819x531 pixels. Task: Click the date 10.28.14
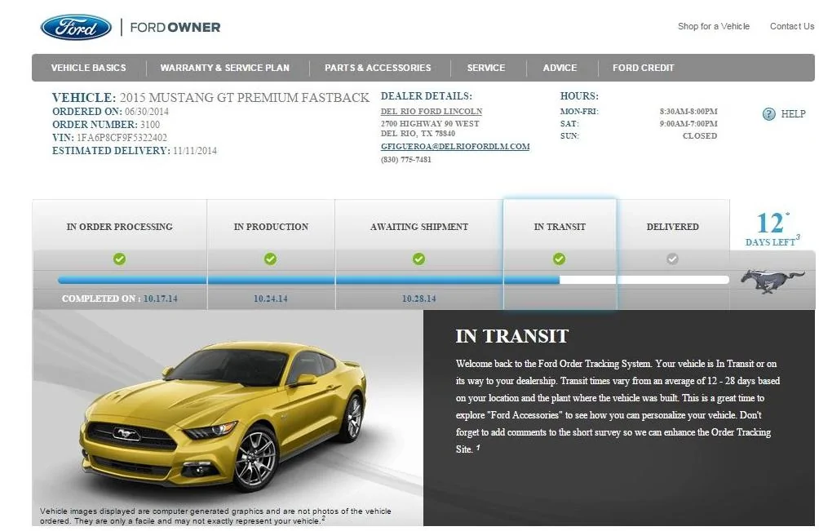coord(419,299)
